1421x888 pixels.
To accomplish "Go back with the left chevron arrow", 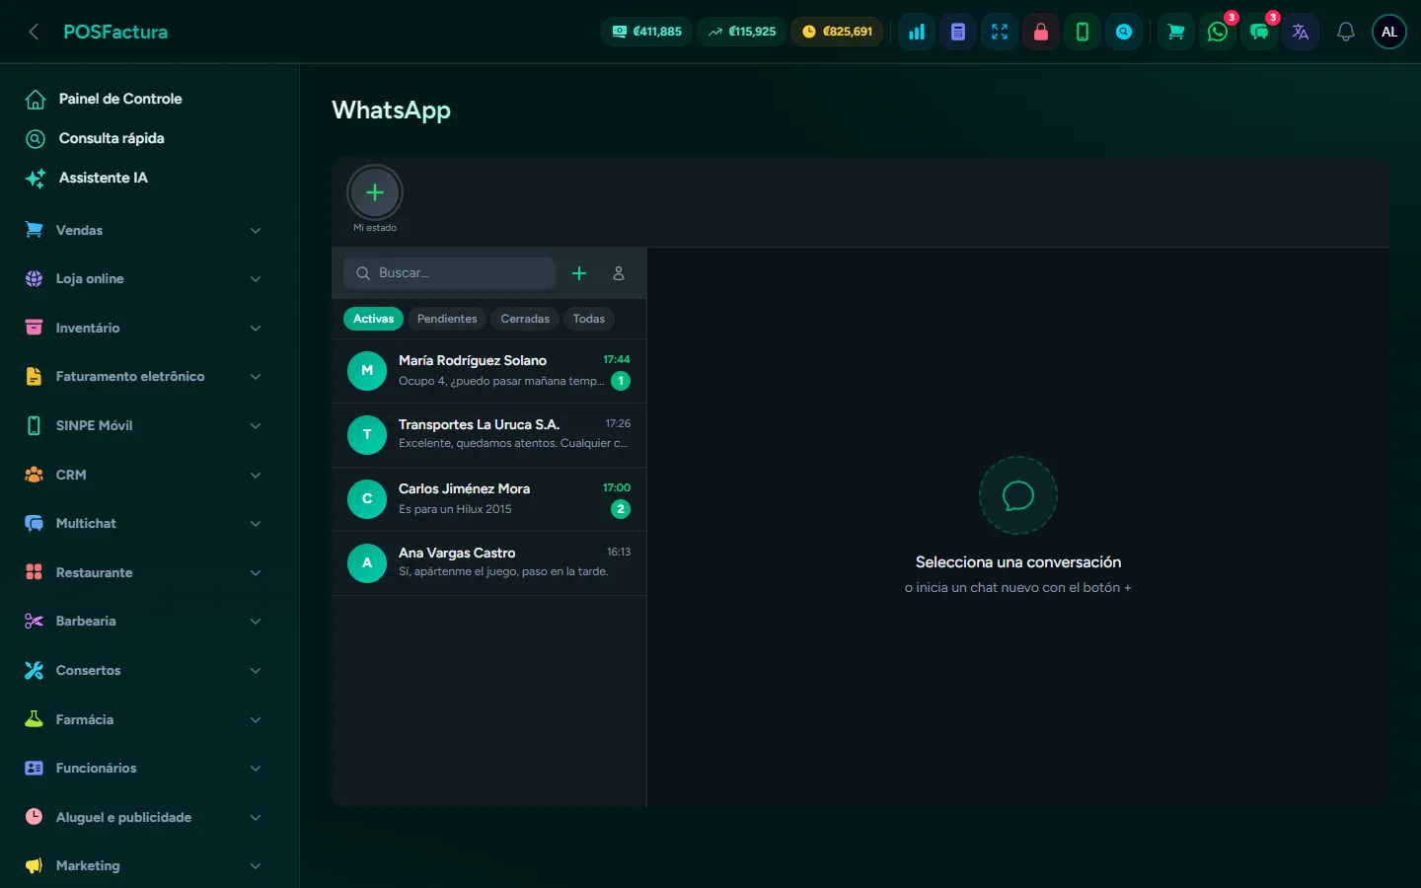I will pos(34,32).
